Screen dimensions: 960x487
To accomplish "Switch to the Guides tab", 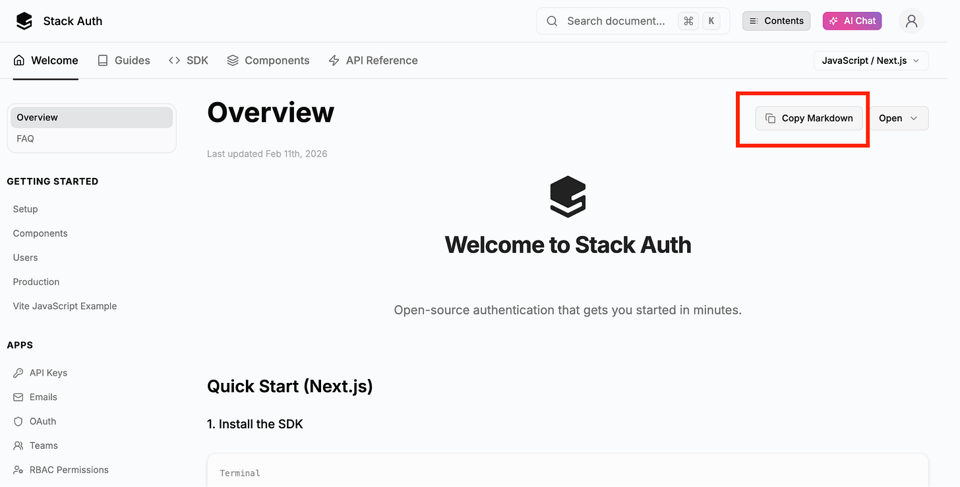I will pos(124,61).
